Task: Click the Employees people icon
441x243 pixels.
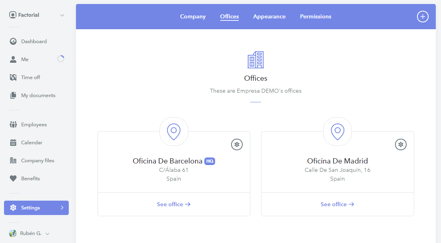Action: click(13, 125)
